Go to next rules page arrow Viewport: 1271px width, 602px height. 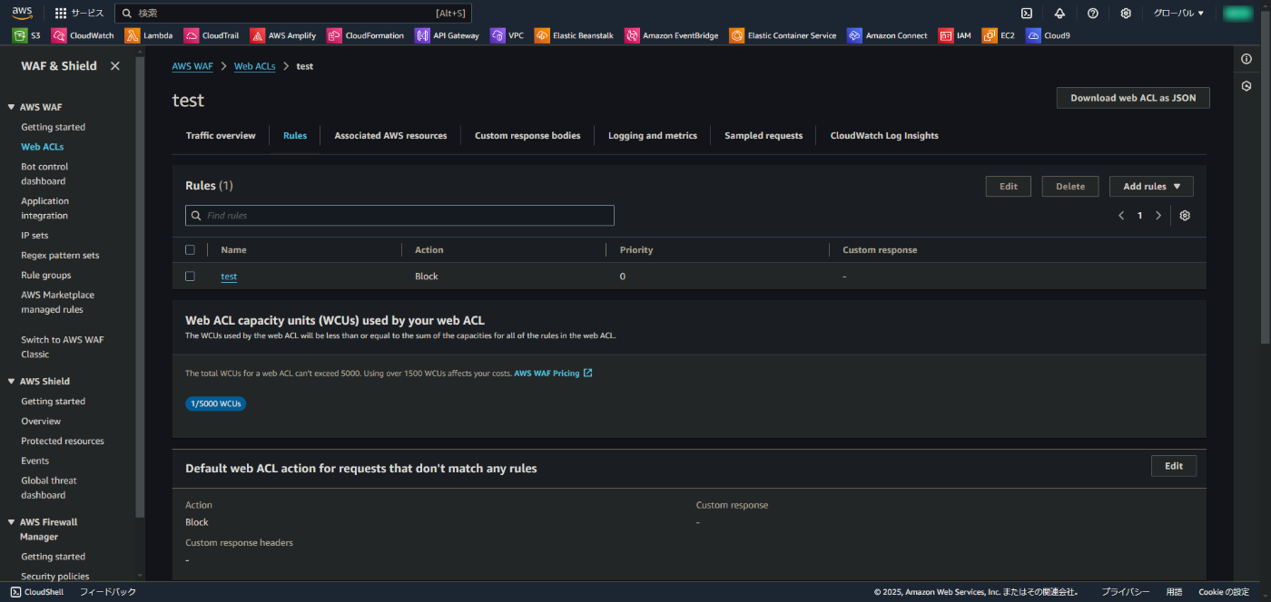click(x=1158, y=215)
